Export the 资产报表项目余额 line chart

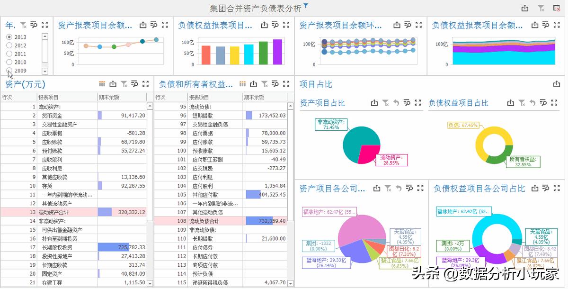(143, 25)
